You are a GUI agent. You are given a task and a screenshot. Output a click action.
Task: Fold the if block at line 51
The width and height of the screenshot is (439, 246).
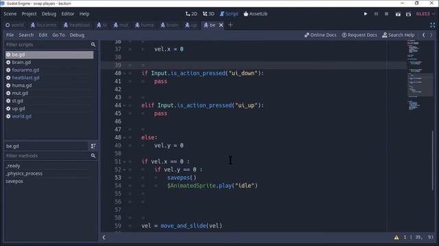click(x=124, y=161)
